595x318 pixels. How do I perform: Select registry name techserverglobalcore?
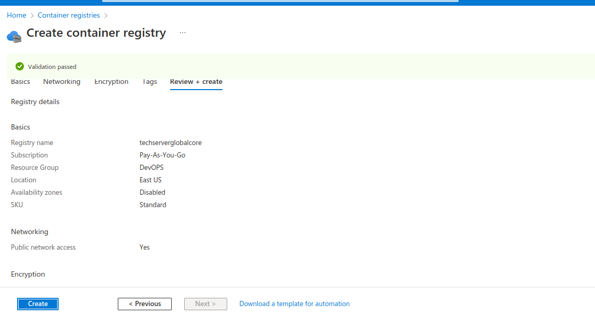coord(170,142)
